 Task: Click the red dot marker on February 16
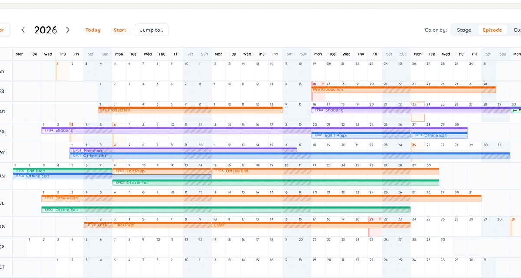[323, 83]
